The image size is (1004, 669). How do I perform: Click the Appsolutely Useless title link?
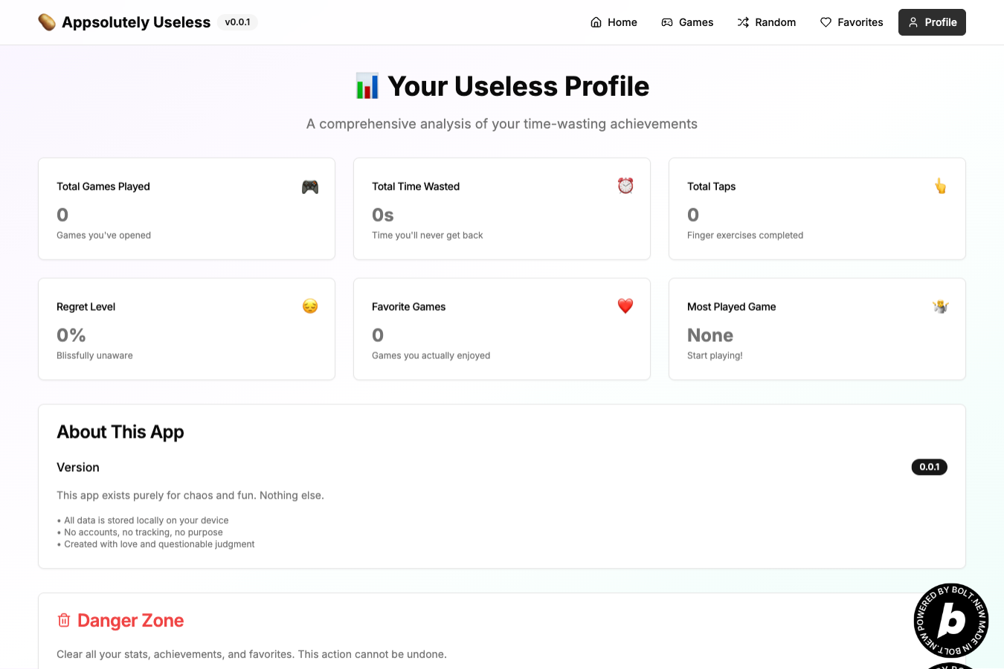click(x=136, y=22)
